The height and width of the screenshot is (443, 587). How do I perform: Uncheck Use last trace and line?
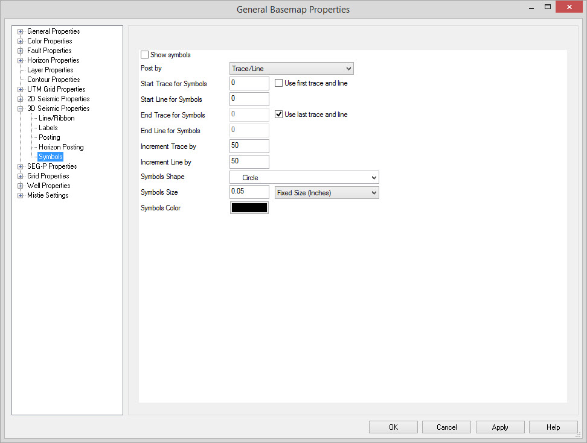pyautogui.click(x=279, y=115)
